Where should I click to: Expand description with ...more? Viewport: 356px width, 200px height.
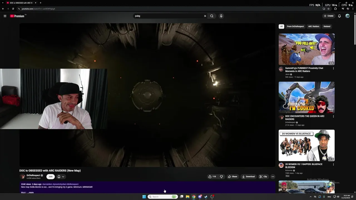point(31,192)
